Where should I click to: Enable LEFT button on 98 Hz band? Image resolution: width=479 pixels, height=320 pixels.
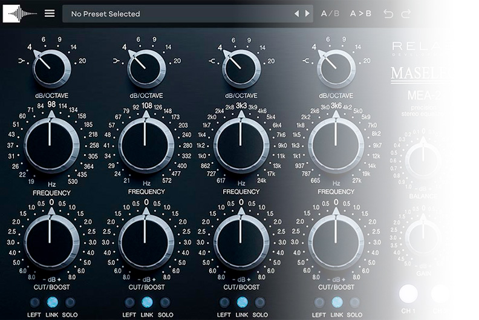point(34,302)
